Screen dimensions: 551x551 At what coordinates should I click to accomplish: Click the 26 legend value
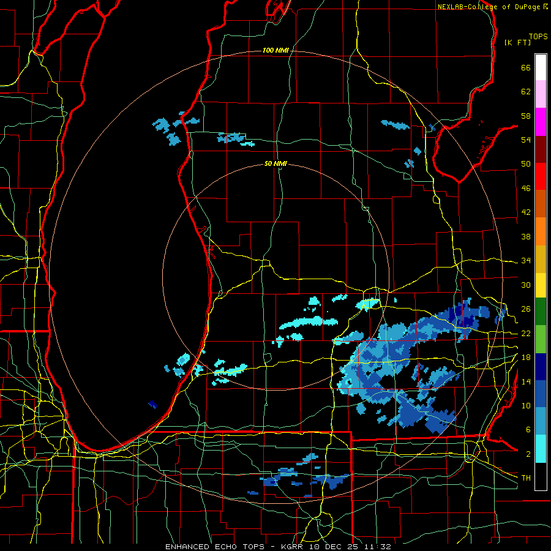526,309
